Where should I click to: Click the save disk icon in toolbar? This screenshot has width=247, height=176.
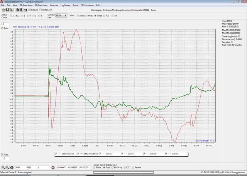pyautogui.click(x=7, y=9)
